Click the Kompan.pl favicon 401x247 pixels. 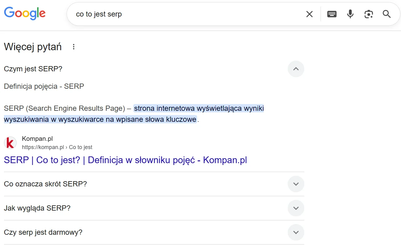(x=10, y=143)
